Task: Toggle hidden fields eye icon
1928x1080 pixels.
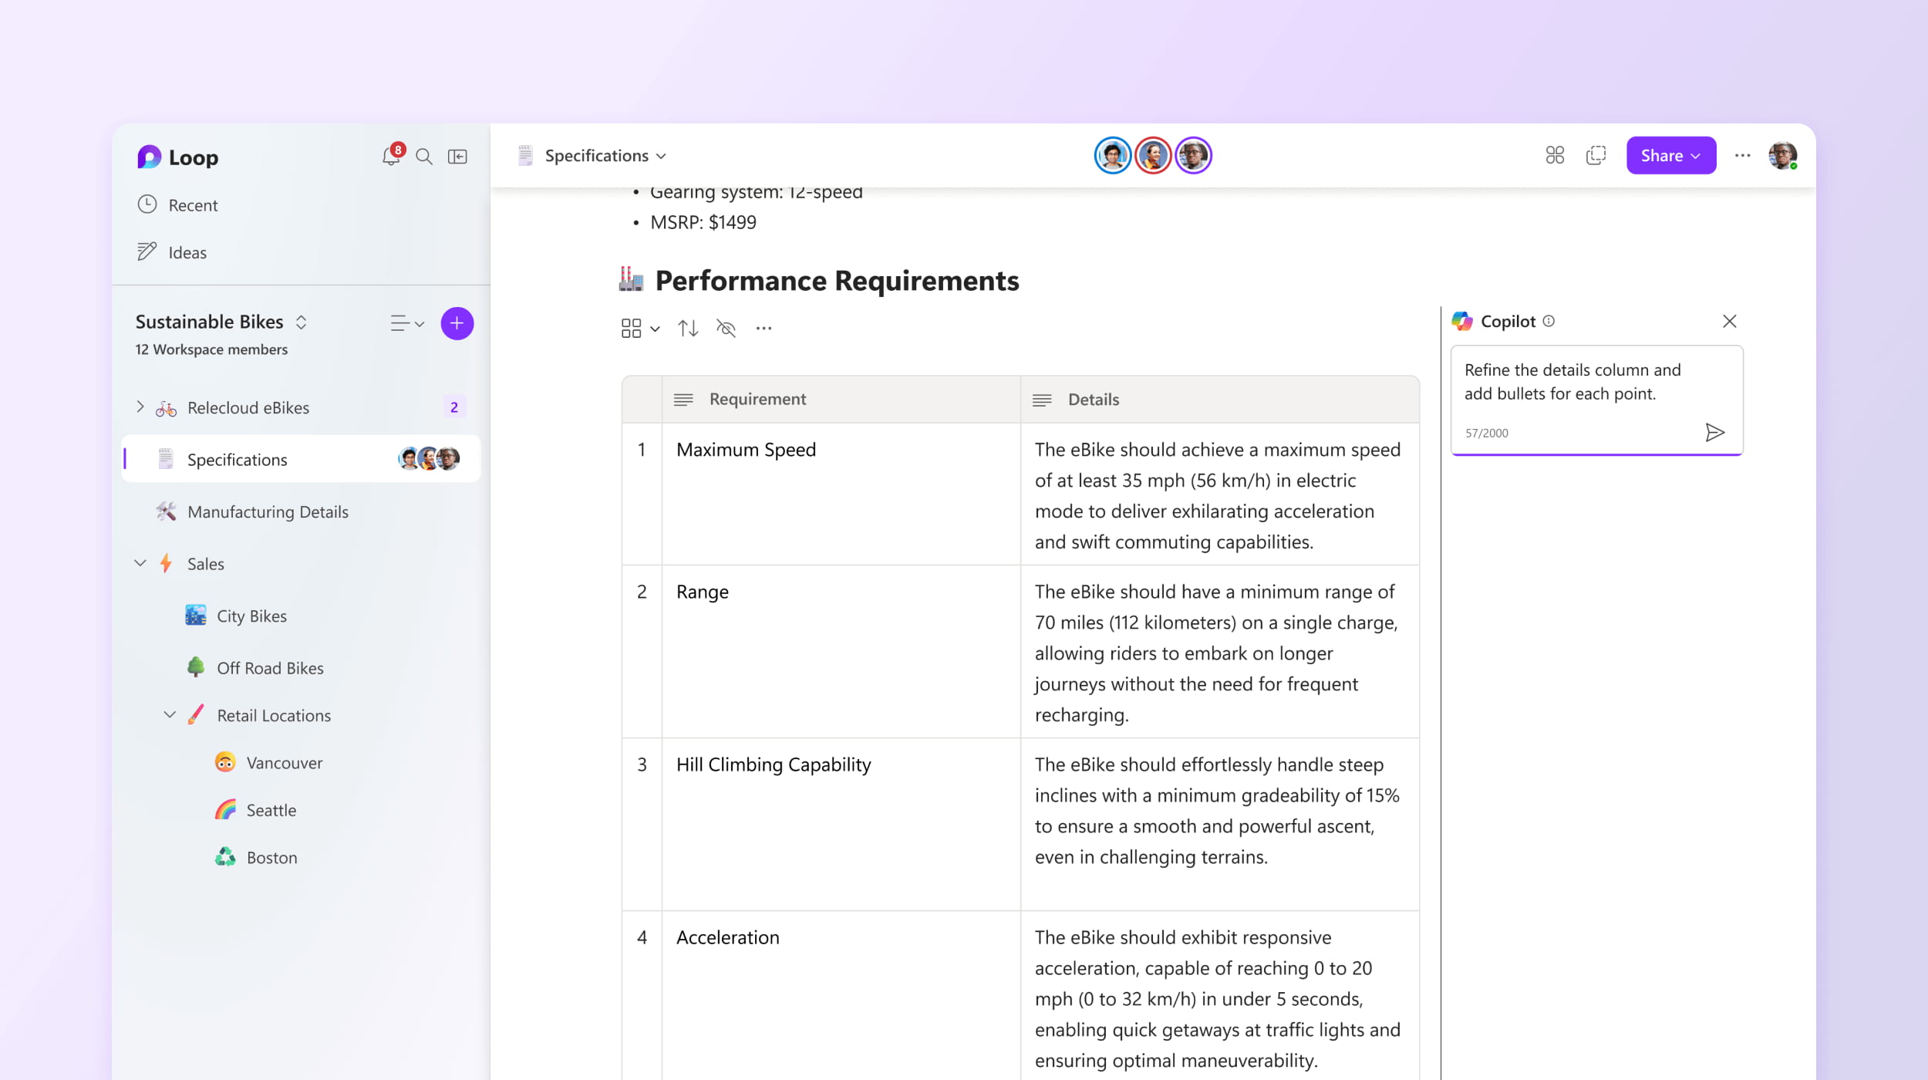Action: (x=726, y=329)
